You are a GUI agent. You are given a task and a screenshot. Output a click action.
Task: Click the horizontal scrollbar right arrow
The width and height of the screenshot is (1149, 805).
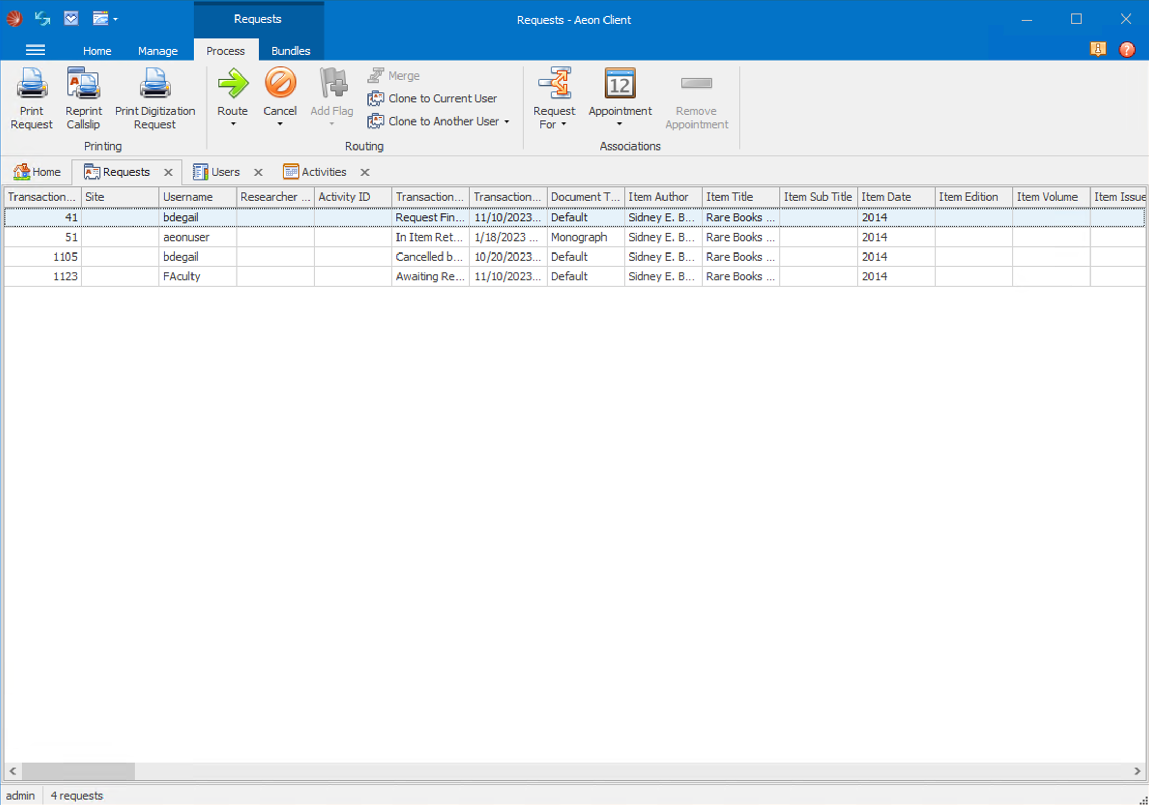[x=1137, y=771]
